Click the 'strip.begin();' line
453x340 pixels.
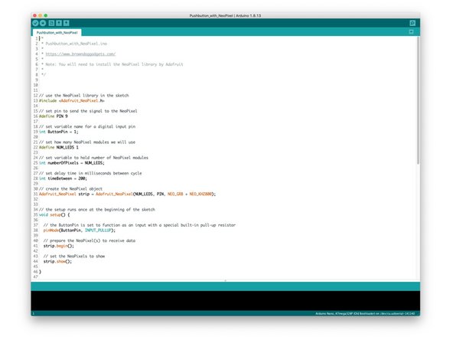tap(59, 246)
